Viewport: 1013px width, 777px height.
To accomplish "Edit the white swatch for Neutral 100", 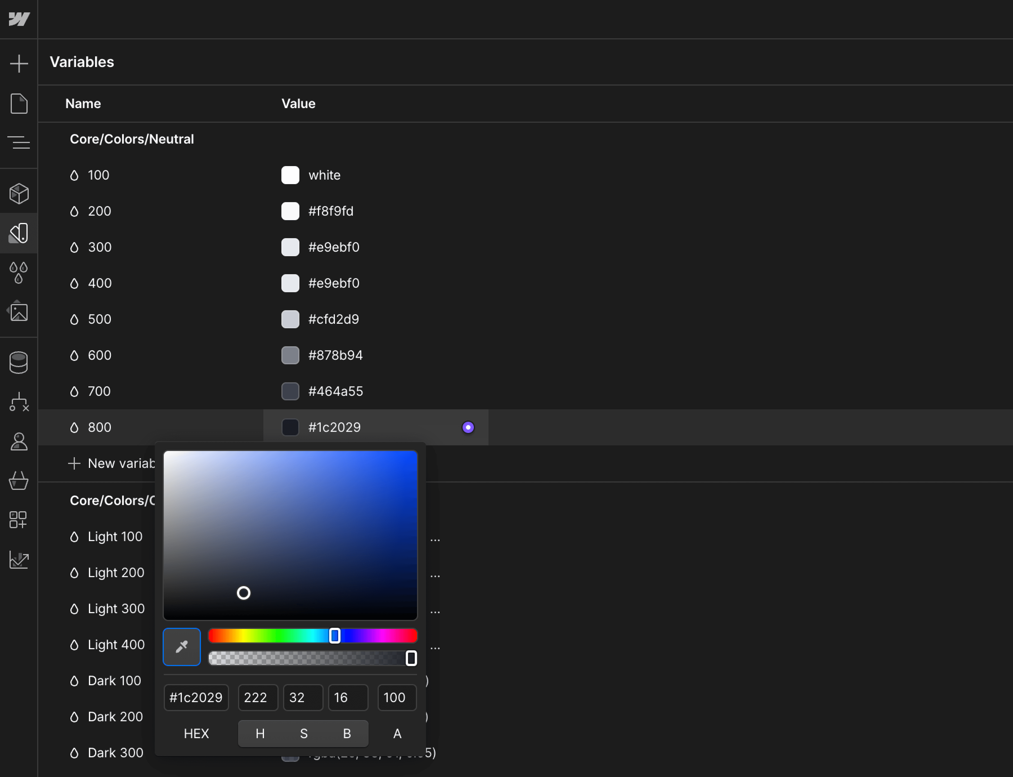I will click(290, 175).
